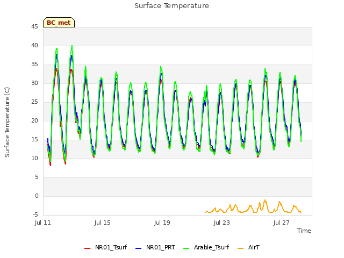Click the blue NR01_PRT legend swatch
Screen dimensions: 344x258
pyautogui.click(x=139, y=248)
